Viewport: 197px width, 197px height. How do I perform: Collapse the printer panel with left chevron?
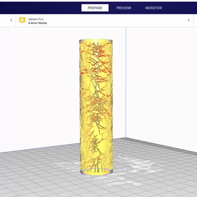click(11, 21)
